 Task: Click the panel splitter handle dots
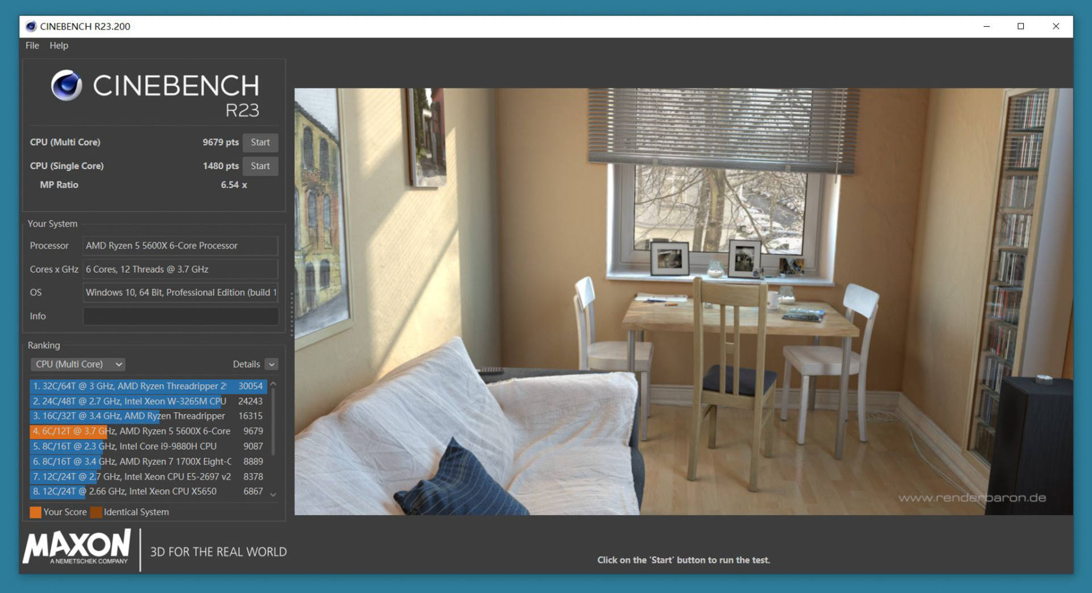tap(292, 314)
